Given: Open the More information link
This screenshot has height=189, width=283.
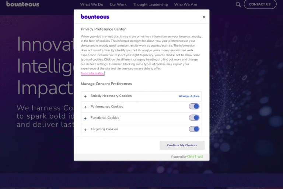Looking at the screenshot, I should point(92,73).
